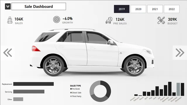This screenshot has height=105, width=187.
Task: Select the October column in monthly chart
Action: [174, 94]
